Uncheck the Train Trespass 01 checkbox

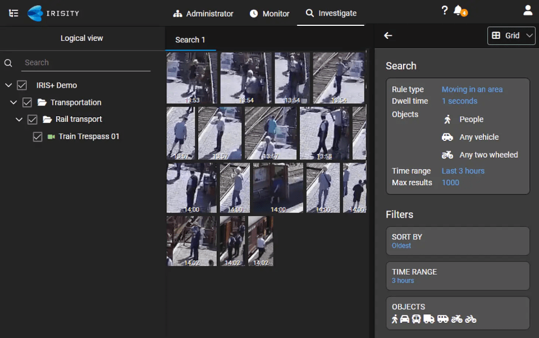click(x=38, y=136)
